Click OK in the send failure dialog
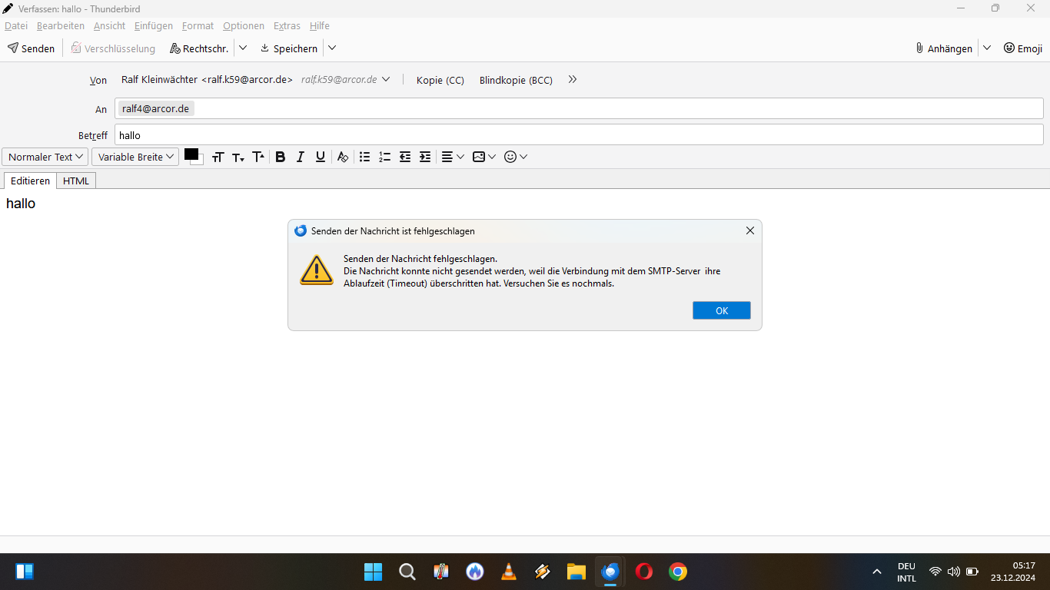This screenshot has width=1050, height=590. pos(721,310)
